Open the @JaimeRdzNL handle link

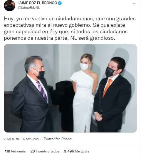pos(29,8)
